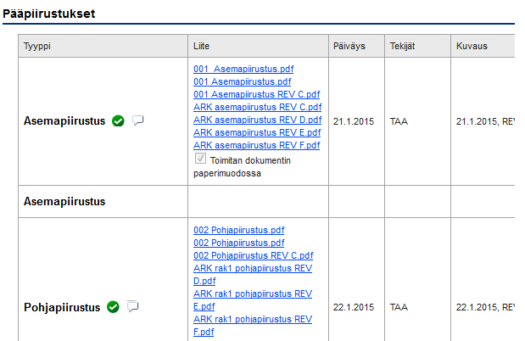Click the green approved checkmark beside Pohjapiirustus
The width and height of the screenshot is (525, 341).
click(x=113, y=307)
